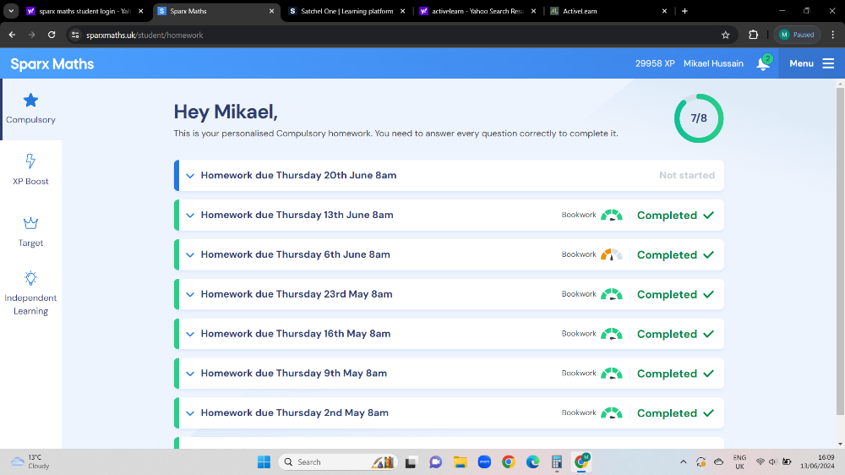The width and height of the screenshot is (845, 475).
Task: Click Bookwork gauge for 6th June homework
Action: click(611, 254)
